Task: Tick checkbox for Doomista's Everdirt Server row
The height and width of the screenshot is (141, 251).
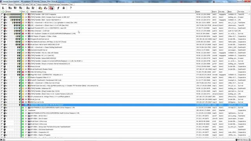Action: pyautogui.click(x=2, y=50)
